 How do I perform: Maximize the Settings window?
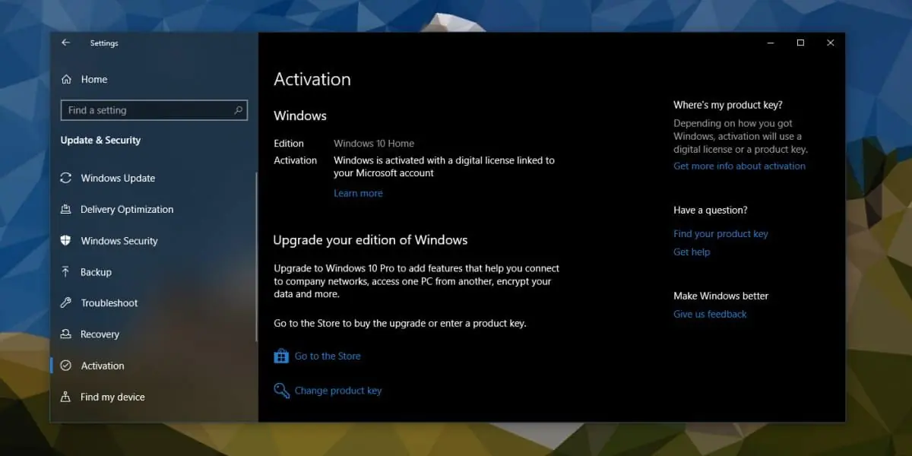click(x=800, y=43)
